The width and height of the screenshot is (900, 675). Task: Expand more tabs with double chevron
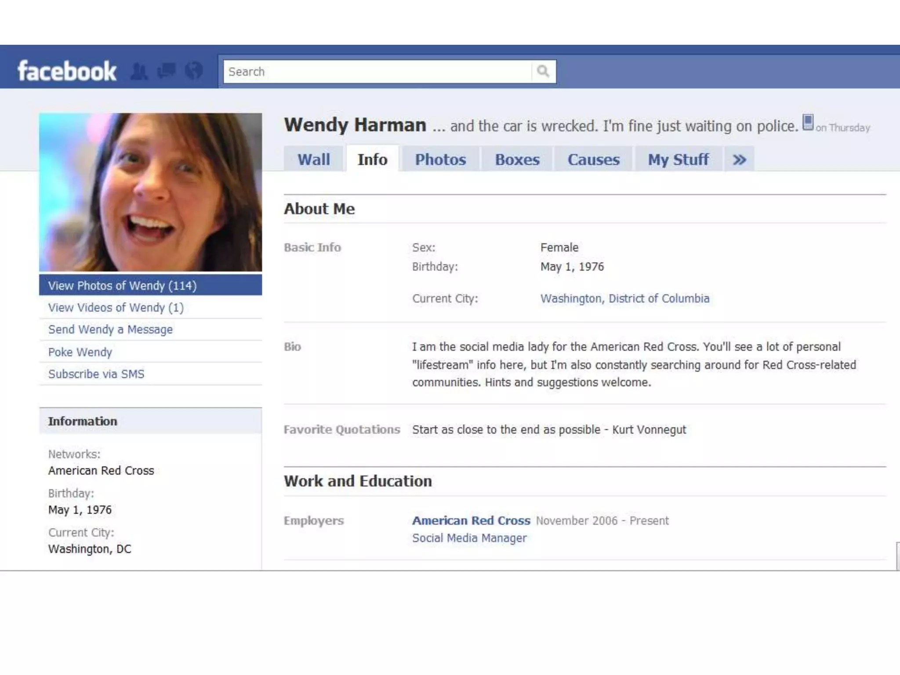[x=739, y=160]
